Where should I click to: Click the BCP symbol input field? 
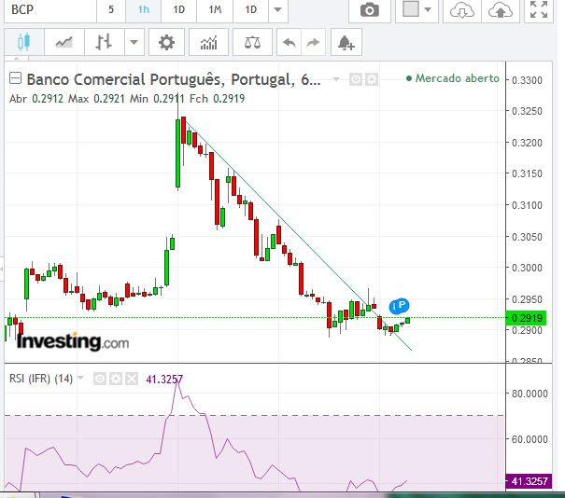[50, 9]
